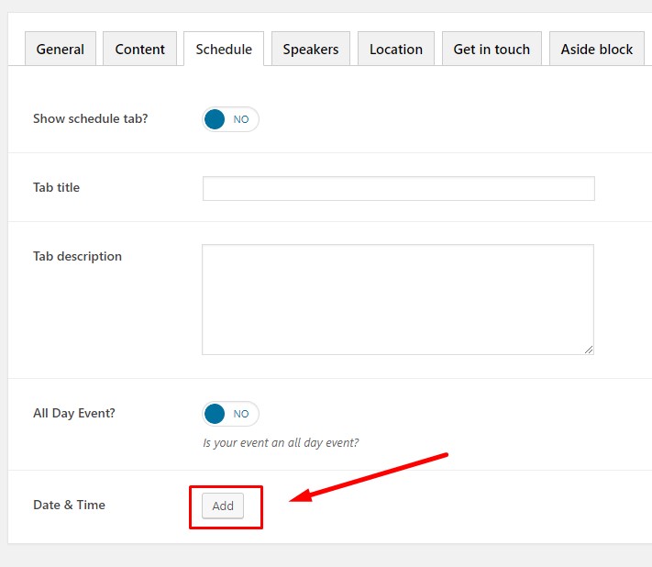Click the 'Tab description' field label
Viewport: 652px width, 567px height.
coord(77,256)
